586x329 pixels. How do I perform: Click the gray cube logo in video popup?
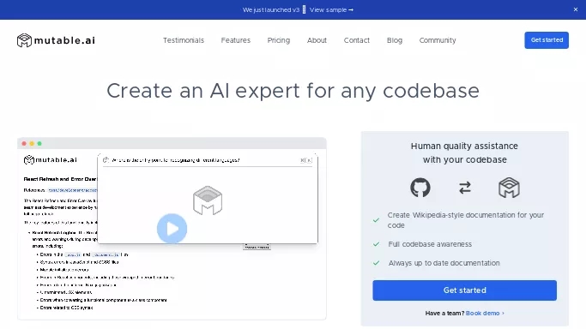click(x=208, y=200)
